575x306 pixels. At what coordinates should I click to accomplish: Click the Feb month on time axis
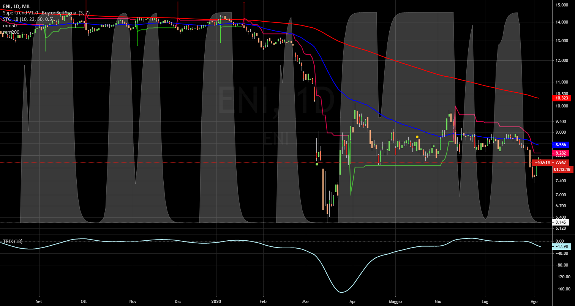coord(263,302)
